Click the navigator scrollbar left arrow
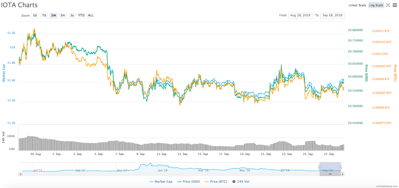 click(20, 174)
